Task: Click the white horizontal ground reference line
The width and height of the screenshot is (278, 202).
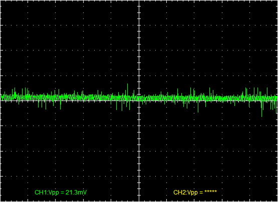Action: coord(139,100)
